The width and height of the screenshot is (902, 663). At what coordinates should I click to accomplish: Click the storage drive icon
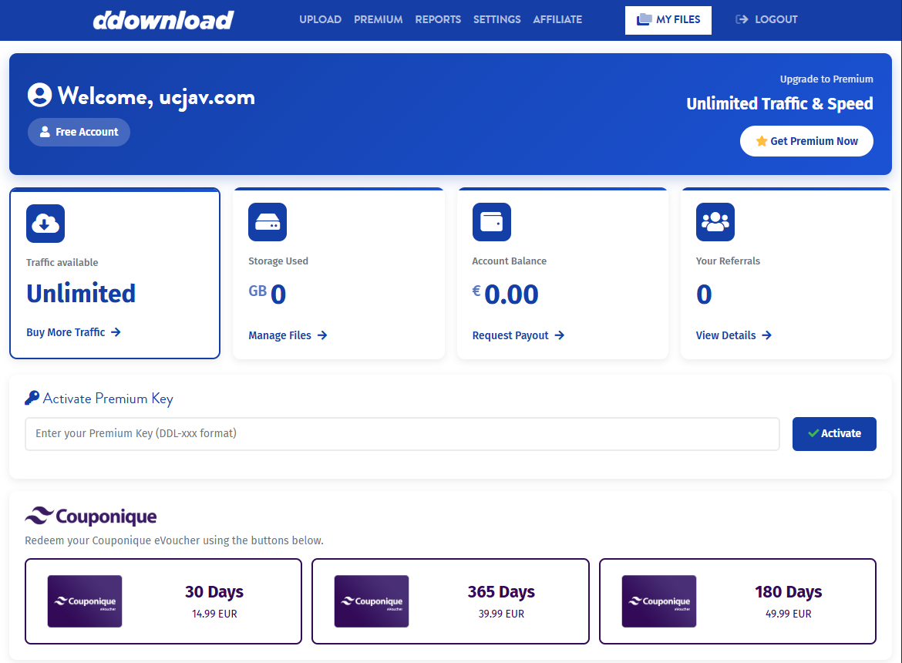pyautogui.click(x=268, y=222)
